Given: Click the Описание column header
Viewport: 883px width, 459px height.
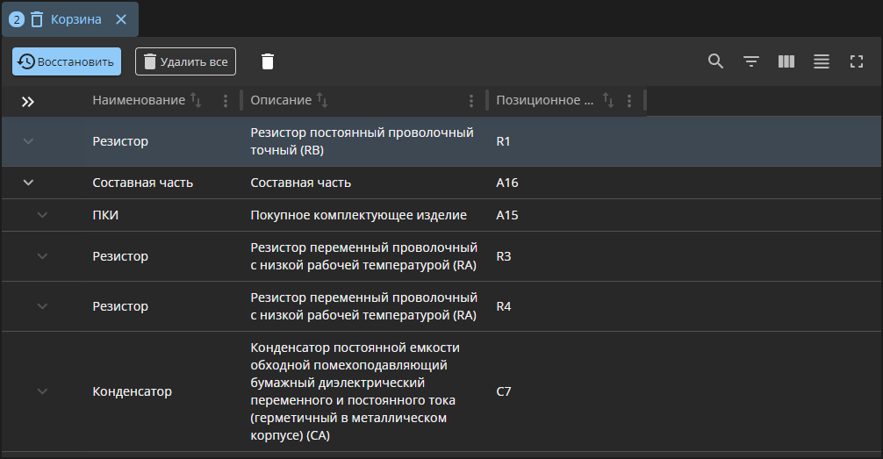Looking at the screenshot, I should [281, 100].
